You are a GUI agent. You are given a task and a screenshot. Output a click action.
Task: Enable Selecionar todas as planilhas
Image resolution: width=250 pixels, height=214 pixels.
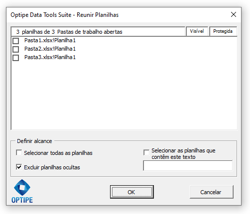[x=19, y=152]
